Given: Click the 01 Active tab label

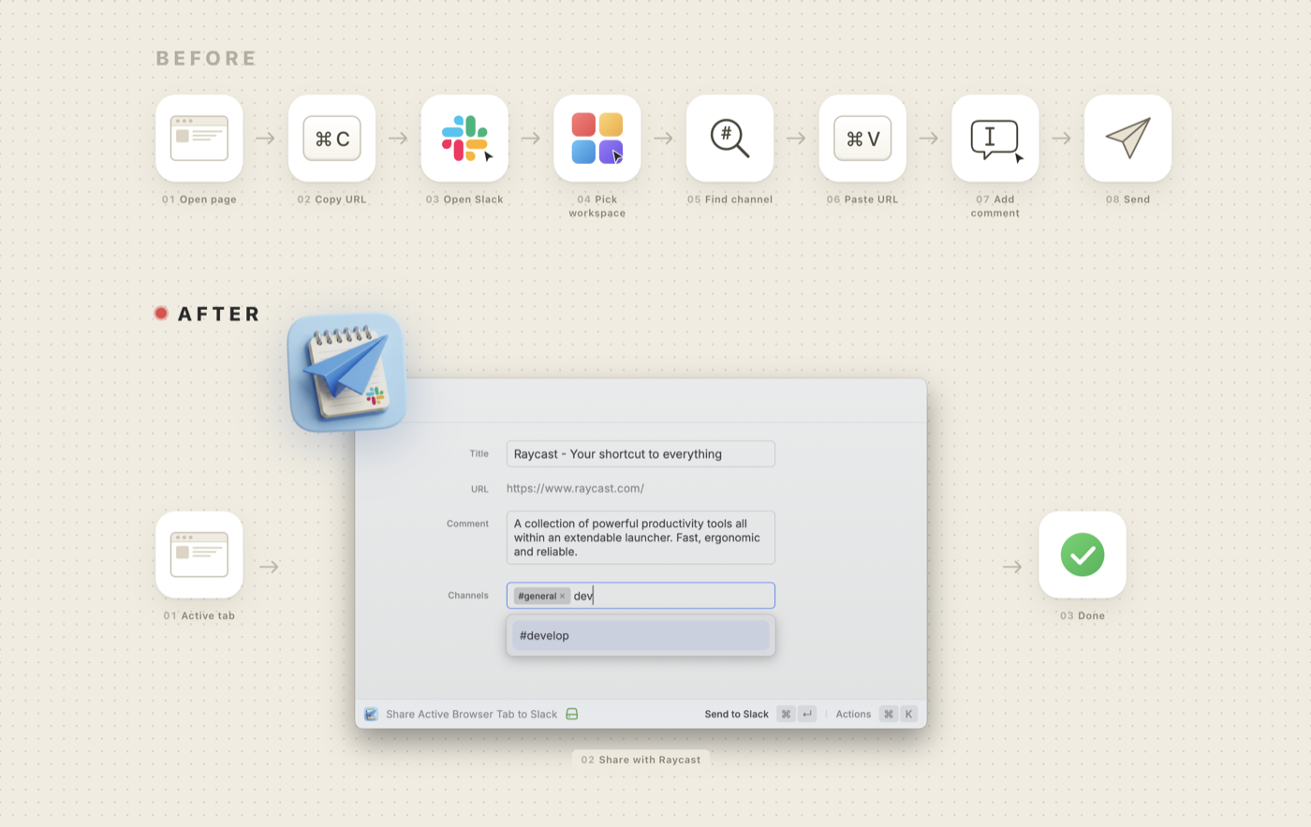Looking at the screenshot, I should click(199, 615).
